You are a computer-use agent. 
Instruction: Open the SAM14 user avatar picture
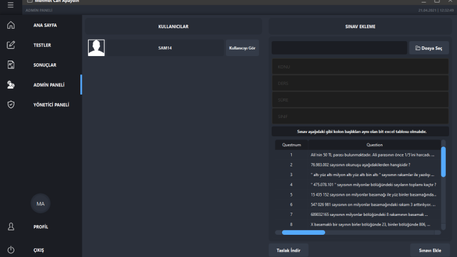coord(96,48)
